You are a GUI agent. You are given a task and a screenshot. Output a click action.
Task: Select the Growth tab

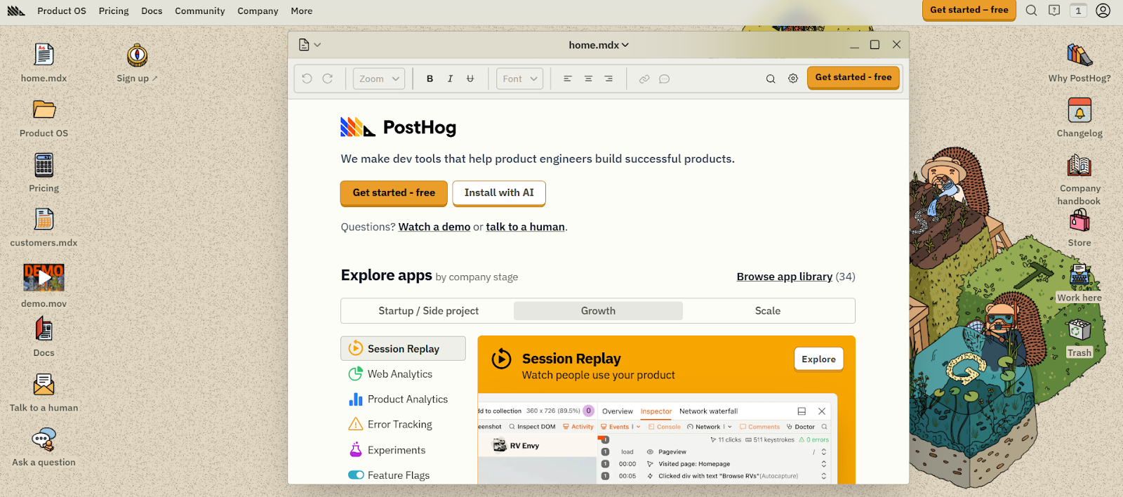[x=598, y=311]
